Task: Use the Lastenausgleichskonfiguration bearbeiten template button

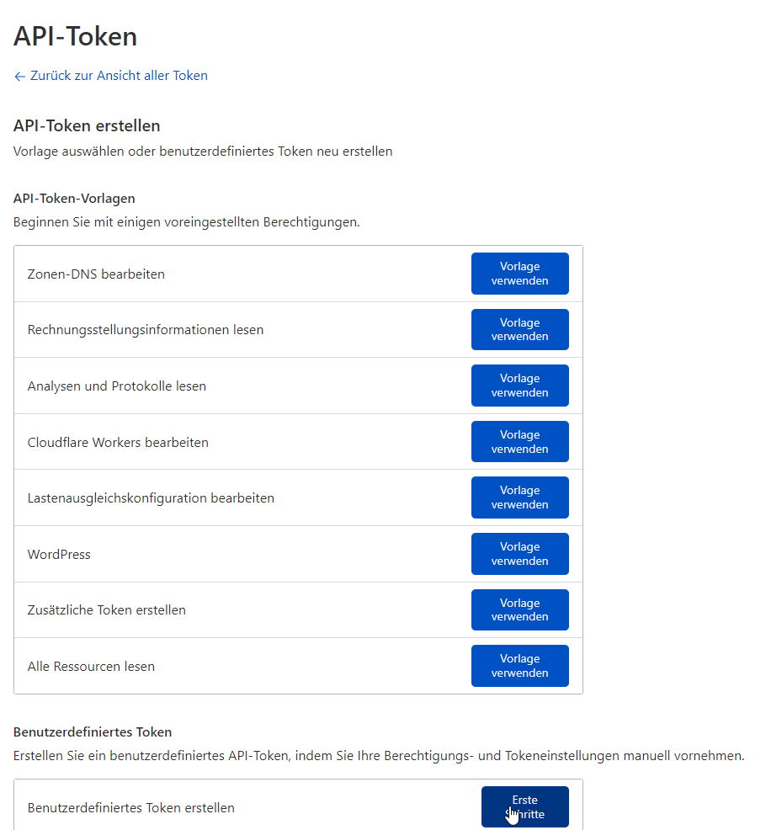Action: click(519, 497)
